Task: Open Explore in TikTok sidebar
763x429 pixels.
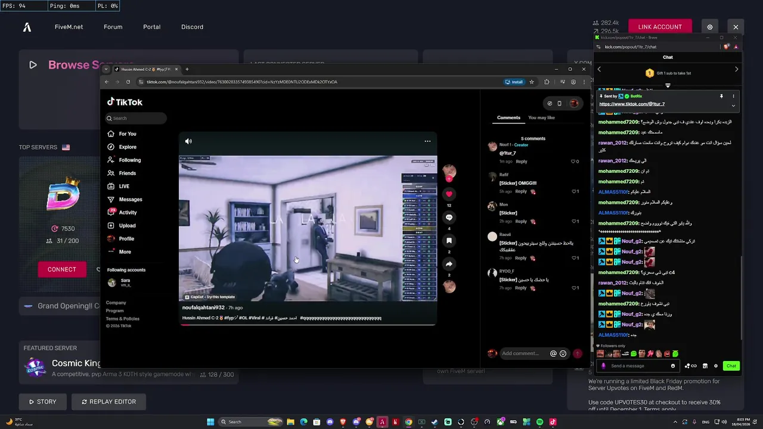Action: (x=122, y=147)
